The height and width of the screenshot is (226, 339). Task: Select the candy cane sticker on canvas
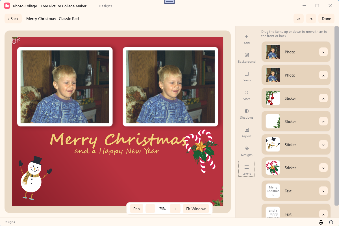tap(202, 151)
